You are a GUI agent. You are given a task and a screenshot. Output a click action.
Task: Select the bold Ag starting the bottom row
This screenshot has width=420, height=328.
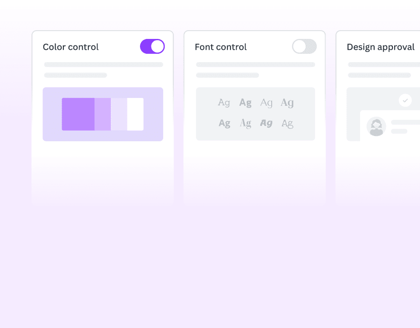224,123
